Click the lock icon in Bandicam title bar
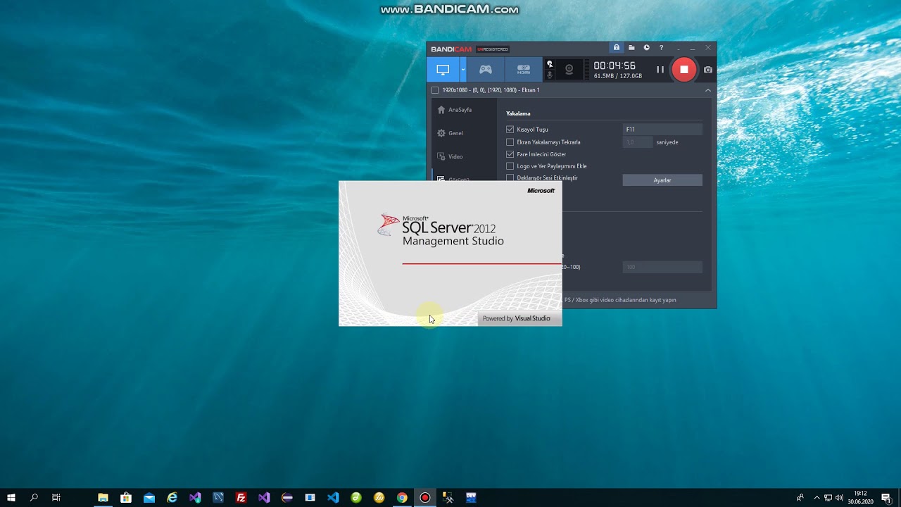 617,48
